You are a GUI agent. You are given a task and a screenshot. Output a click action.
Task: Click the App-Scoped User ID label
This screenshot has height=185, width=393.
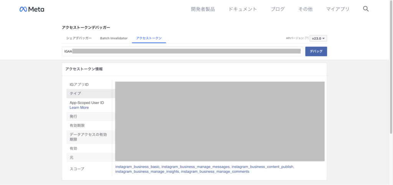(x=87, y=103)
